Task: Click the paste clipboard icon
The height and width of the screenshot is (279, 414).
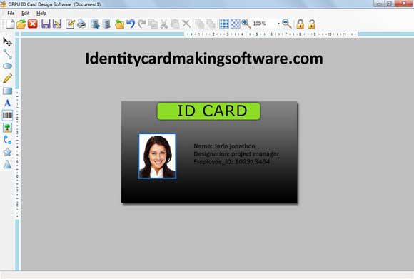Action: (175, 24)
